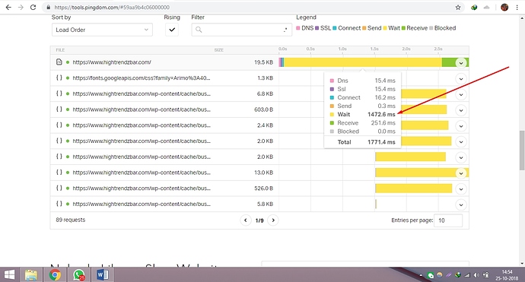525x282 pixels.
Task: Expand details for the 2.4 KB request
Action: click(x=461, y=126)
